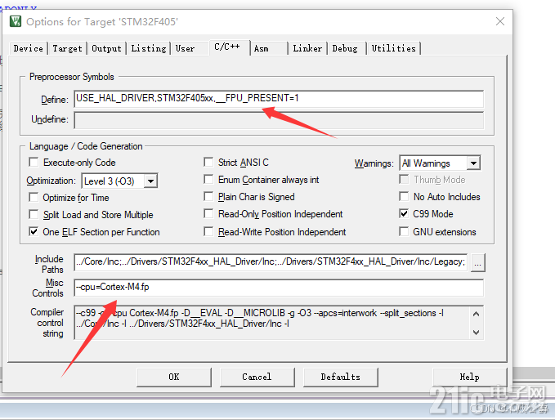The width and height of the screenshot is (555, 420).
Task: Toggle Enum Container always int
Action: 208,180
